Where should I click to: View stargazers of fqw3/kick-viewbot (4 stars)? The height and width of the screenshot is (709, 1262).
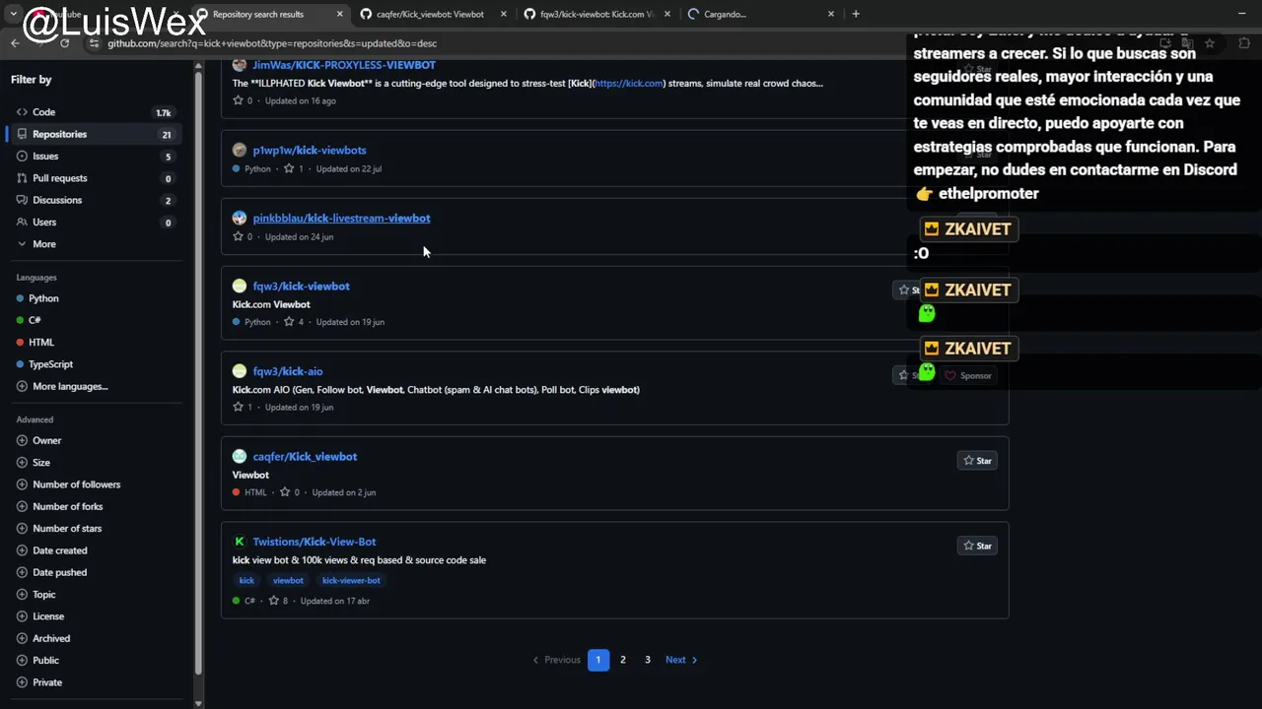click(x=294, y=322)
